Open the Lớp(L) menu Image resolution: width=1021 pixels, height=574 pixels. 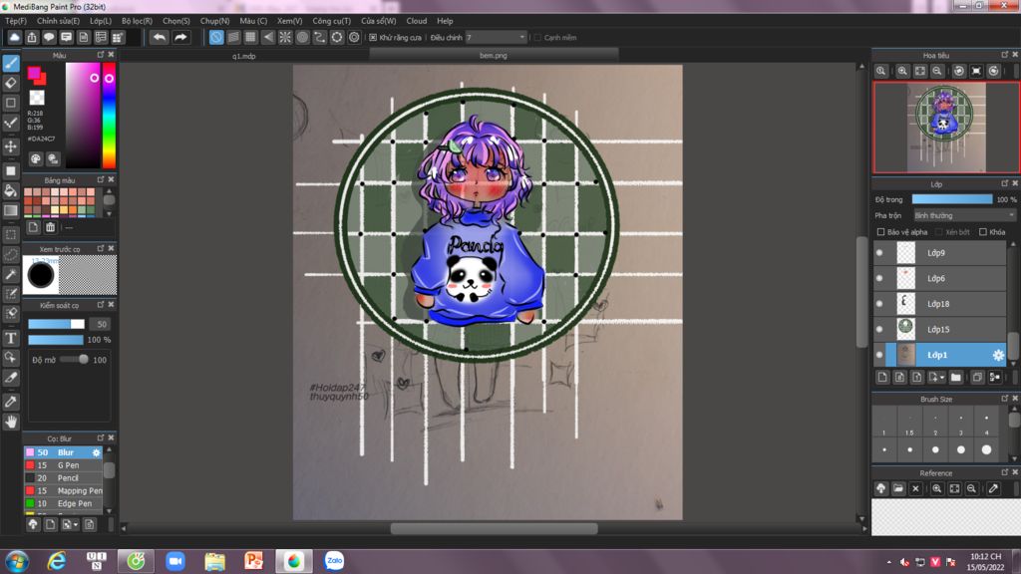point(101,21)
